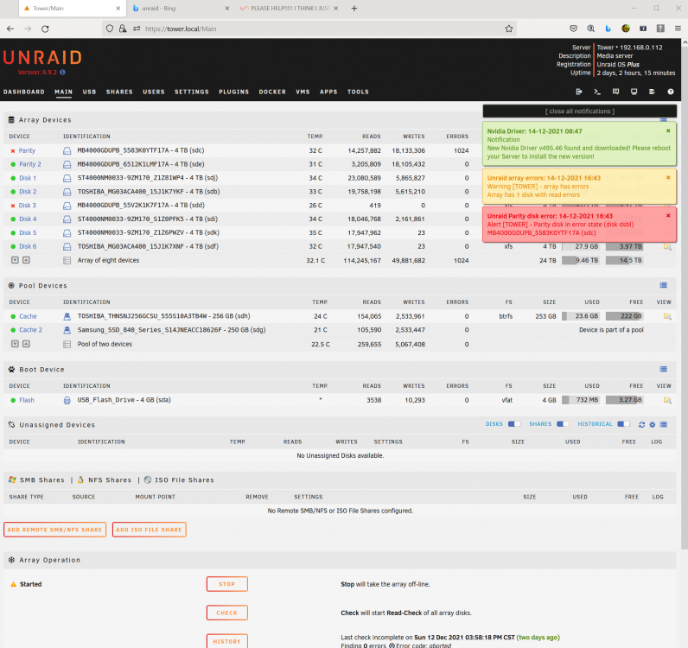Screen dimensions: 688x648
Task: Click the help question mark icon
Action: coord(671,92)
